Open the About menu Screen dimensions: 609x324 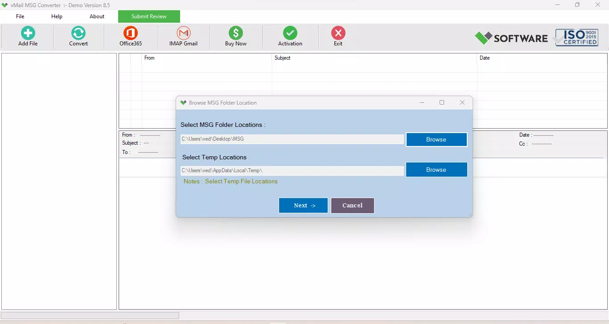coord(97,16)
